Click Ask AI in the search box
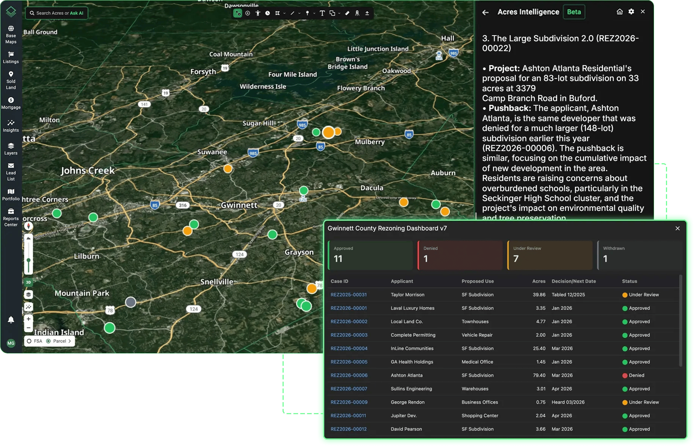Image resolution: width=694 pixels, height=446 pixels. (x=77, y=13)
